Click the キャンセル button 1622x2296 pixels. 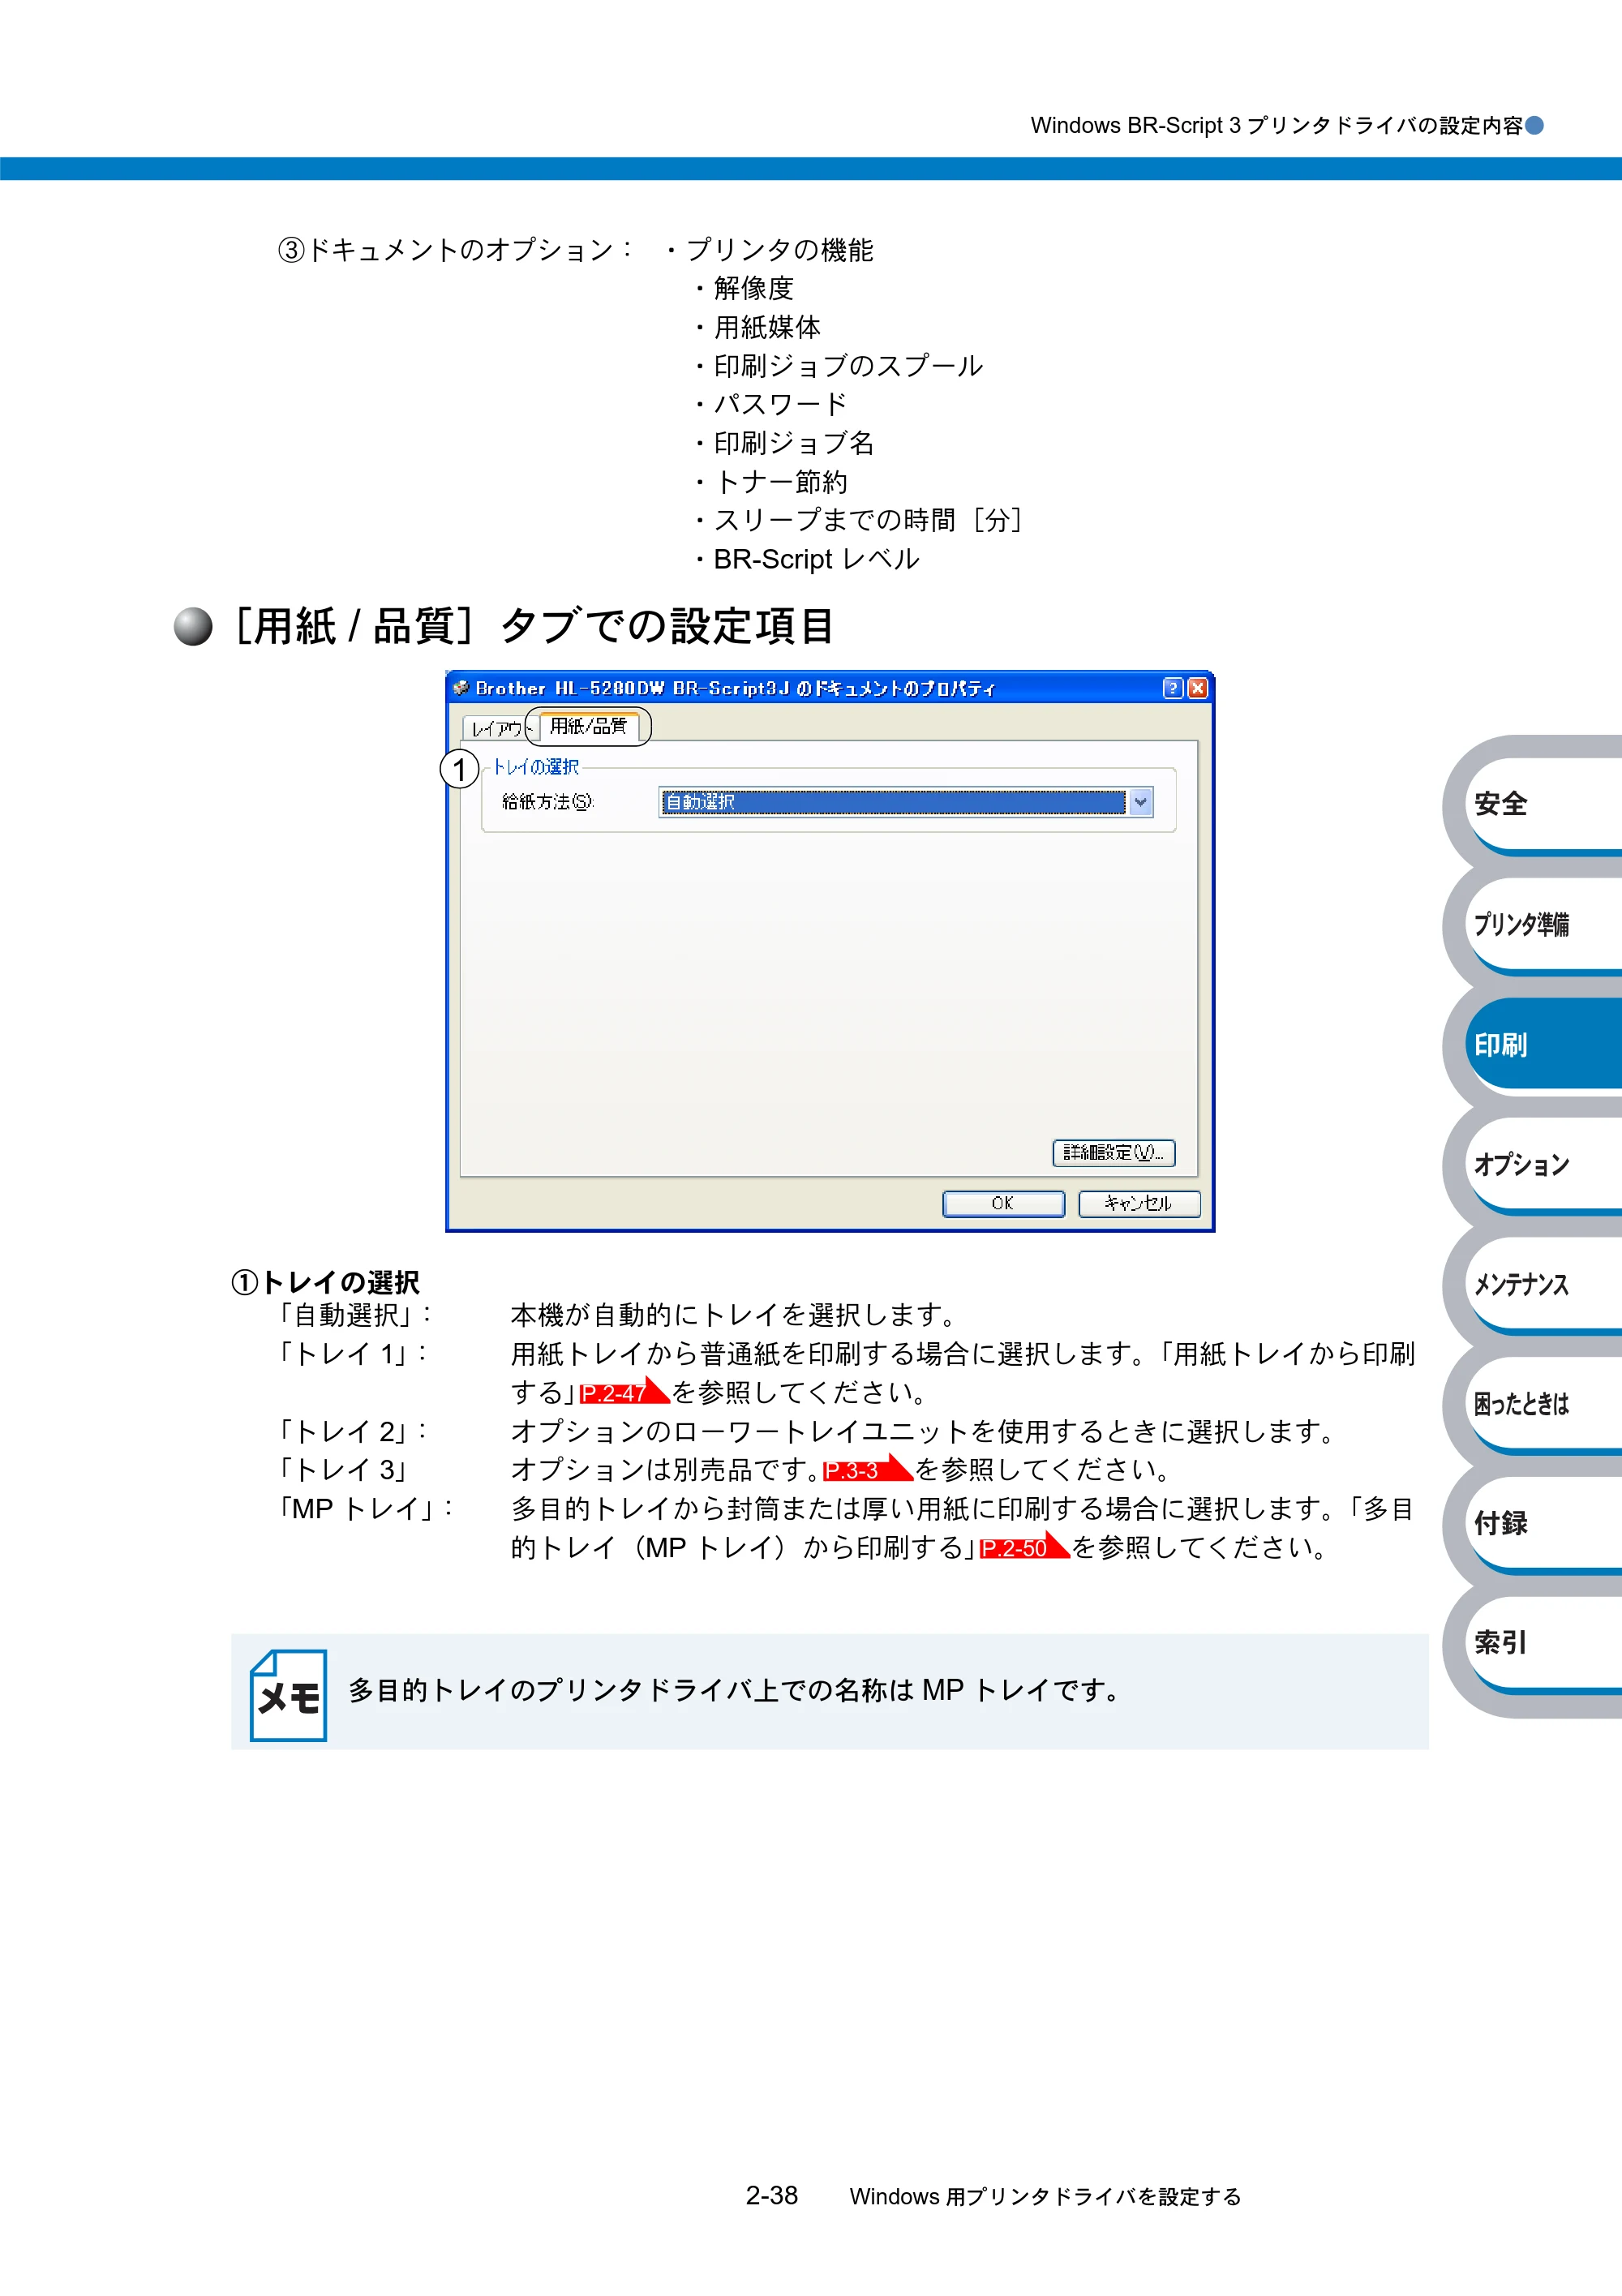(1139, 1204)
